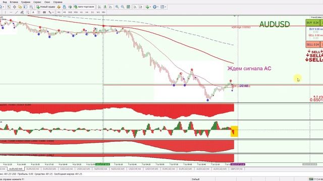Select the equidistant channel tool
This screenshot has height=181, width=323.
click(x=22, y=12)
